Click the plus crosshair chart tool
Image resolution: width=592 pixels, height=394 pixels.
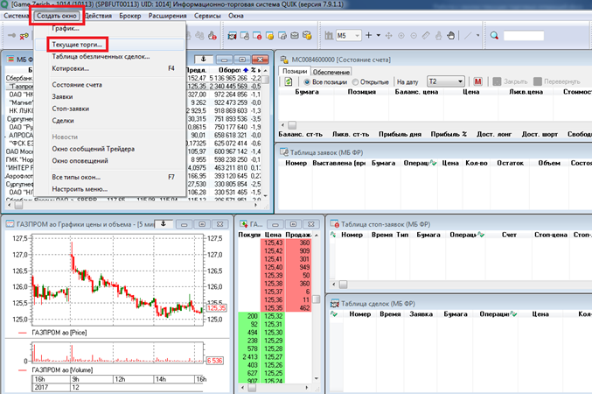pos(368,35)
